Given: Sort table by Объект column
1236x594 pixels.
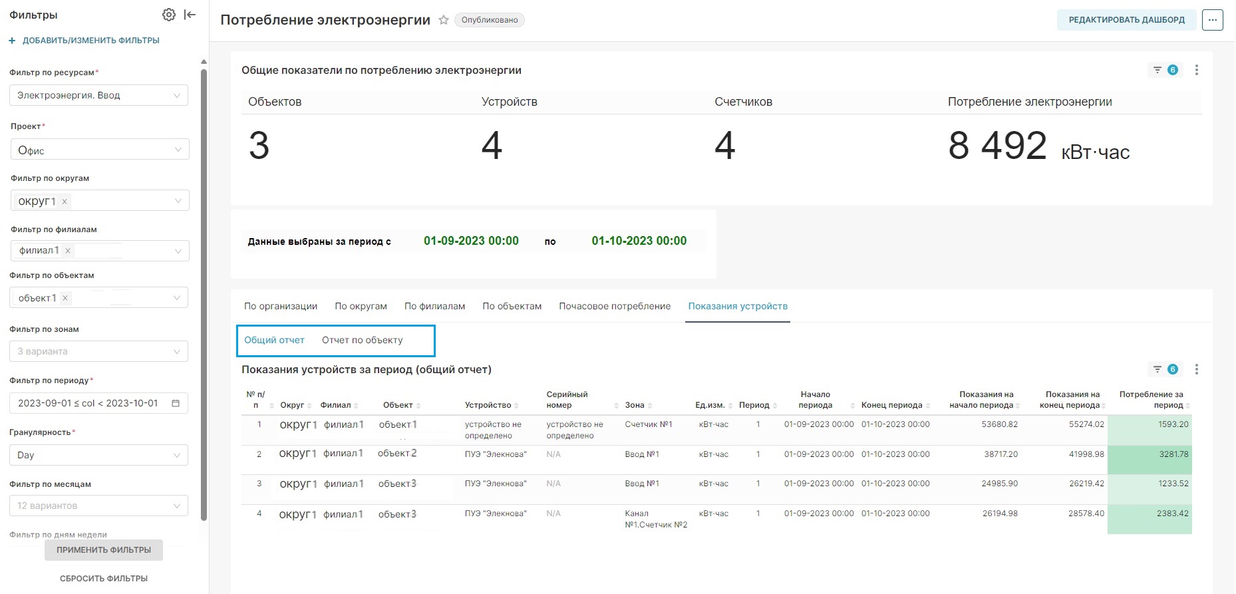Looking at the screenshot, I should click(418, 406).
